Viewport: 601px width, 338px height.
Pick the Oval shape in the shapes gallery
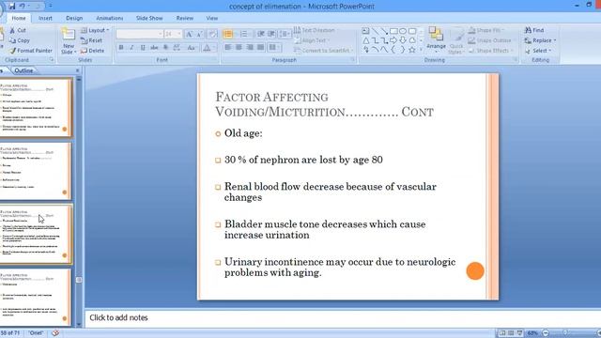[403, 31]
